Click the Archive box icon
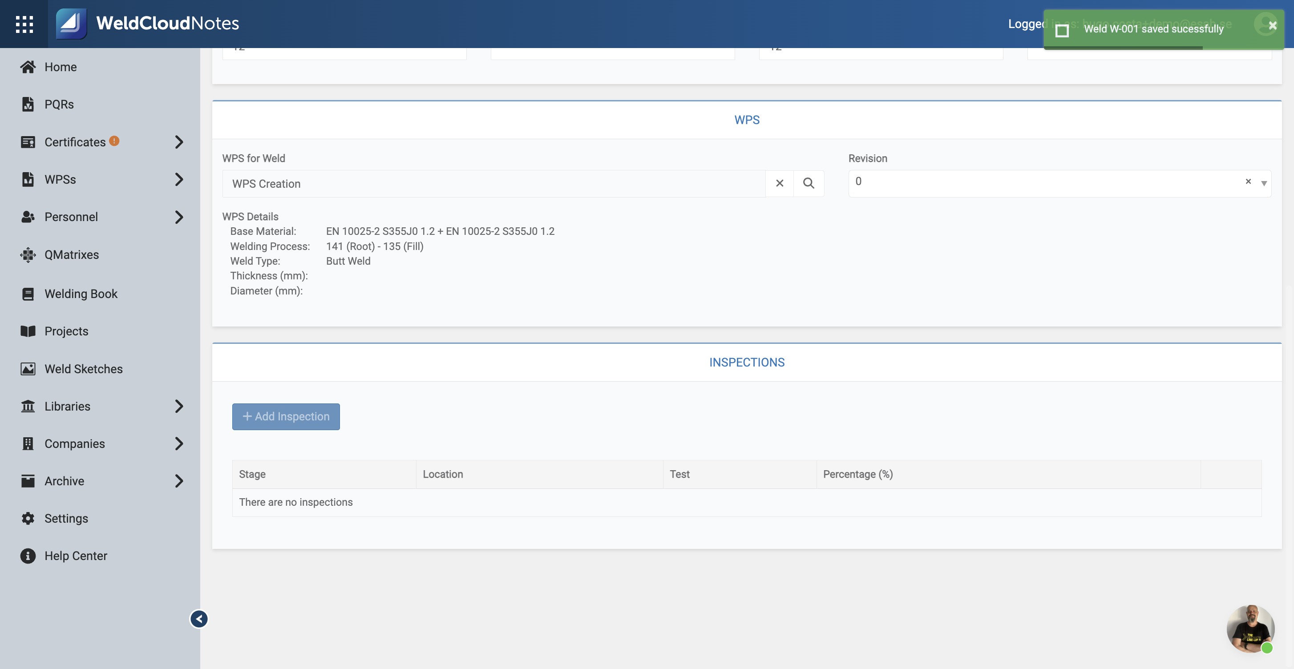The width and height of the screenshot is (1294, 669). pyautogui.click(x=28, y=481)
